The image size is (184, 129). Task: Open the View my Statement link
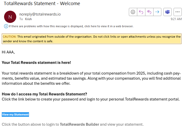tap(16, 114)
